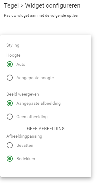The image size is (112, 183).
Task: Click the 'Bedekken' label text
Action: (x=26, y=159)
